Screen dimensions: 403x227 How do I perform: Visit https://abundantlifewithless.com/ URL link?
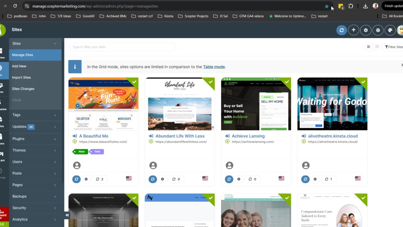coord(181,142)
